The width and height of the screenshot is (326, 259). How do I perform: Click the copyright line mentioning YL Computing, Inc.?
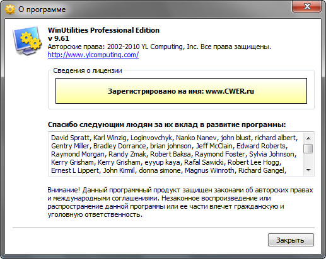tap(160, 47)
